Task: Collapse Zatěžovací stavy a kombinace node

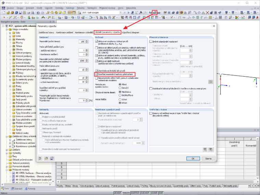Action: click(7, 136)
